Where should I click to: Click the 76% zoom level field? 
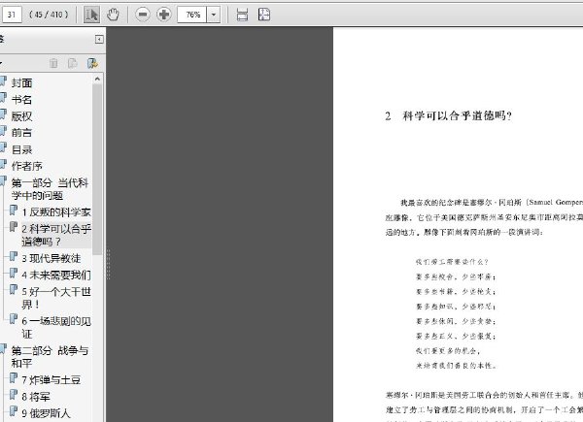[x=191, y=15]
